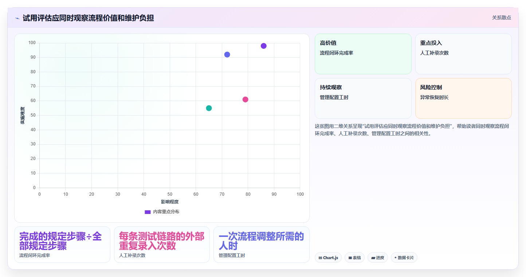Click 人工补录次数 in 重点投入 card
The image size is (526, 277).
pyautogui.click(x=435, y=53)
